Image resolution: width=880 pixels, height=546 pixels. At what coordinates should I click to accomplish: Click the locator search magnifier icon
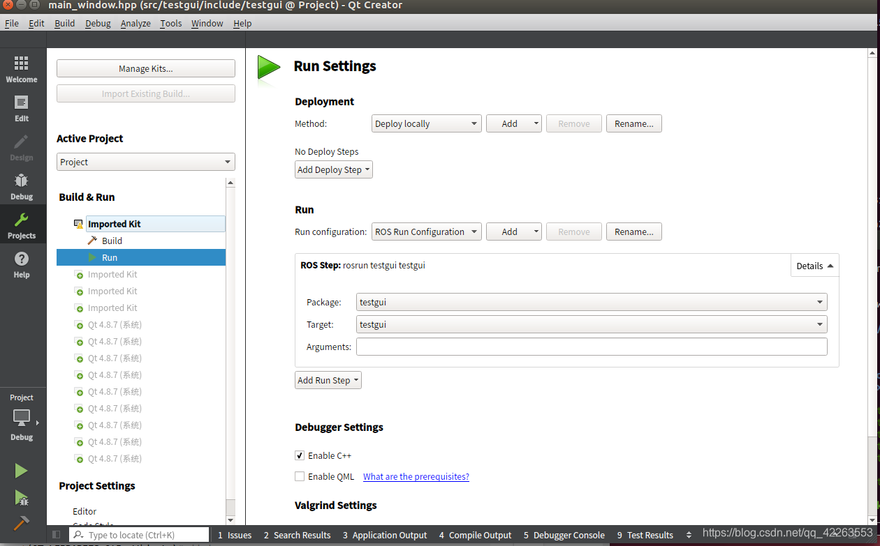point(79,535)
